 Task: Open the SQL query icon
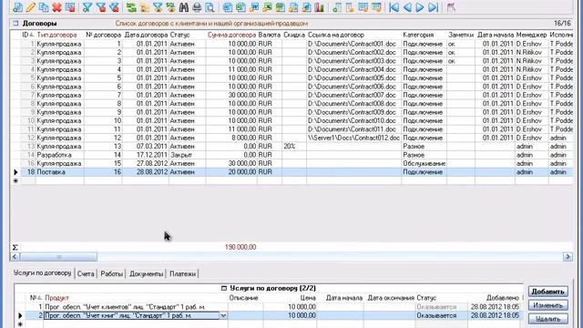click(171, 7)
